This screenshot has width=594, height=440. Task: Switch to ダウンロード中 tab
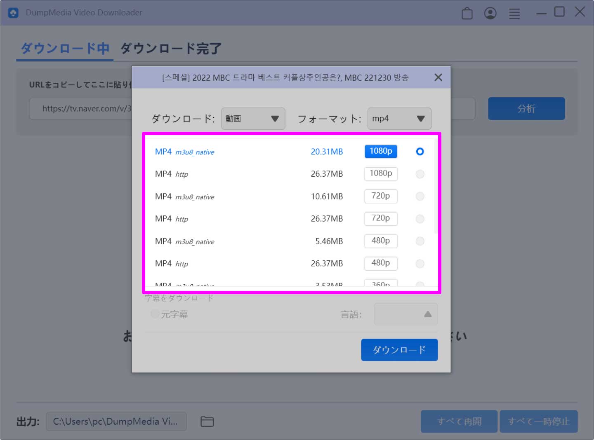pyautogui.click(x=65, y=49)
